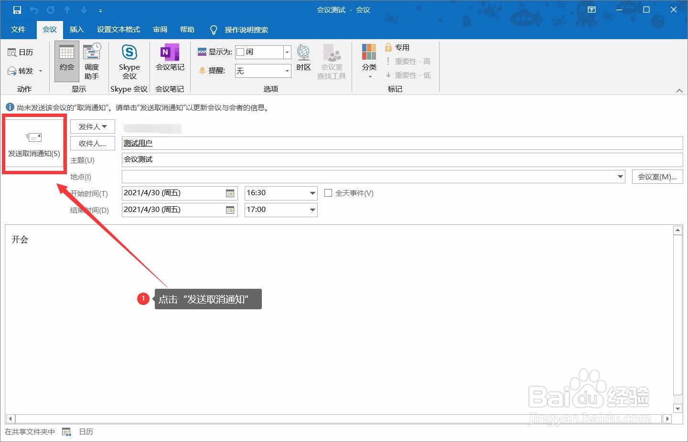Click the 转发 forward button
The height and width of the screenshot is (442, 688).
[x=21, y=71]
